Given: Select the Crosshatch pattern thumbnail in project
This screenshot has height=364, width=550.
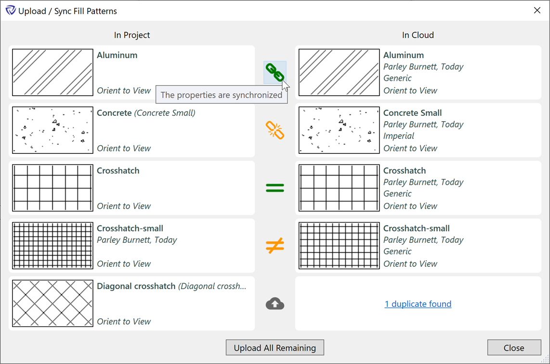Looking at the screenshot, I should (52, 188).
